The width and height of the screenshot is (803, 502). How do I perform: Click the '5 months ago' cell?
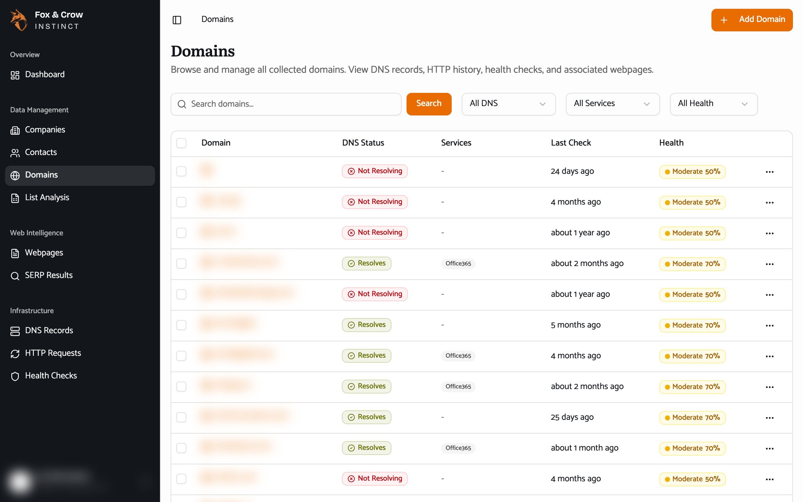coord(575,325)
